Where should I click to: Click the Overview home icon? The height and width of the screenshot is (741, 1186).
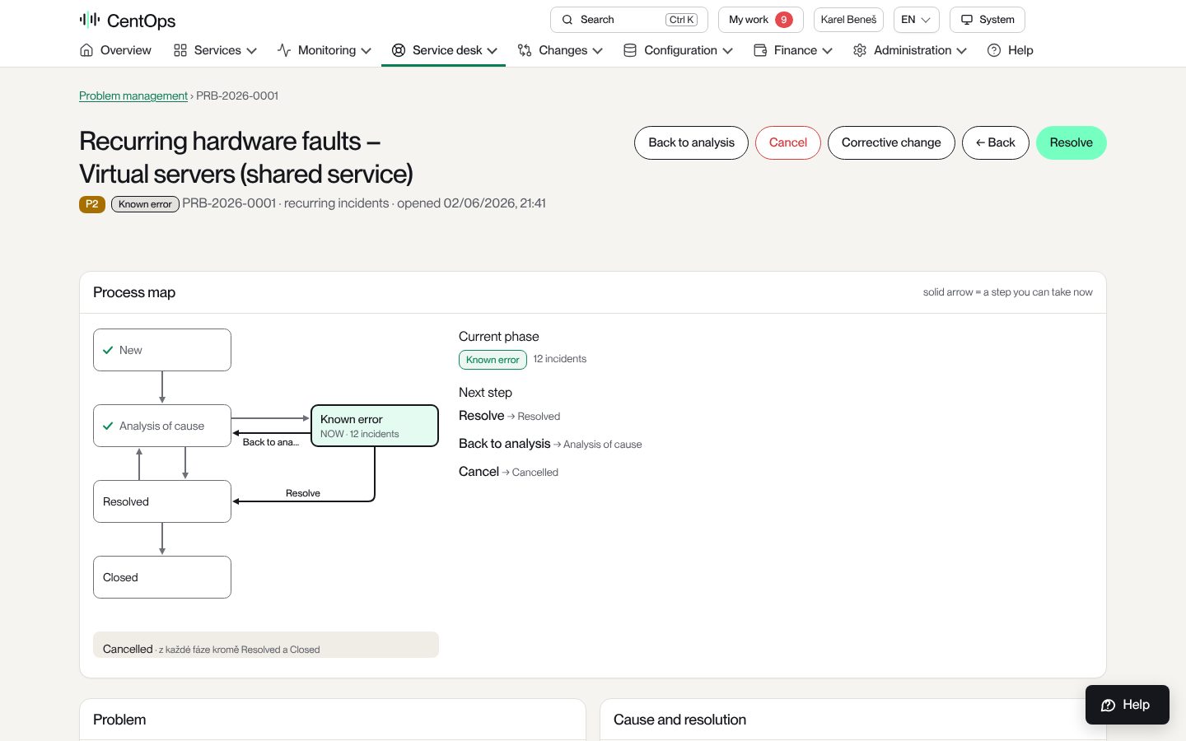(x=86, y=50)
